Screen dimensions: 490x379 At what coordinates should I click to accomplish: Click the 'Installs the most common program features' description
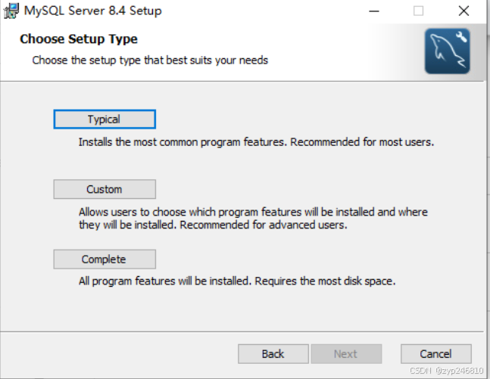256,142
